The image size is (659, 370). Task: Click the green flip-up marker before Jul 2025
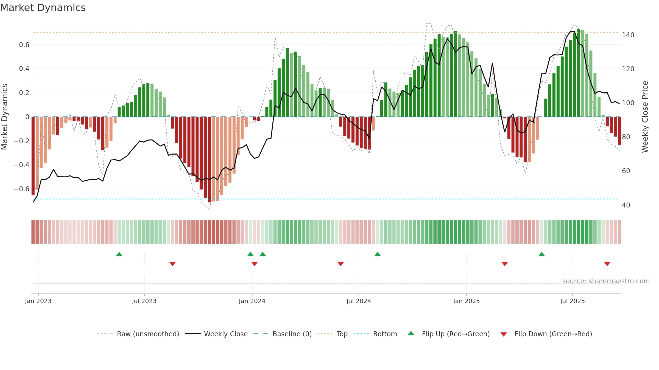(x=542, y=254)
